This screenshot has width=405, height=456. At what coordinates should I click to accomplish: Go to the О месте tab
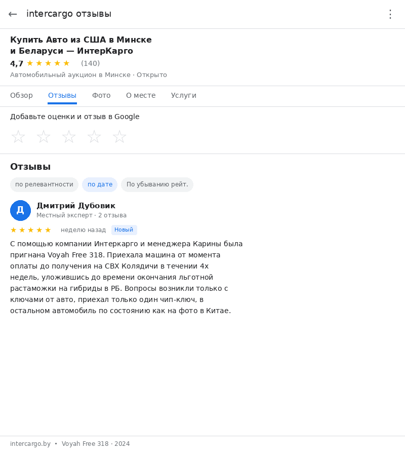pyautogui.click(x=141, y=95)
